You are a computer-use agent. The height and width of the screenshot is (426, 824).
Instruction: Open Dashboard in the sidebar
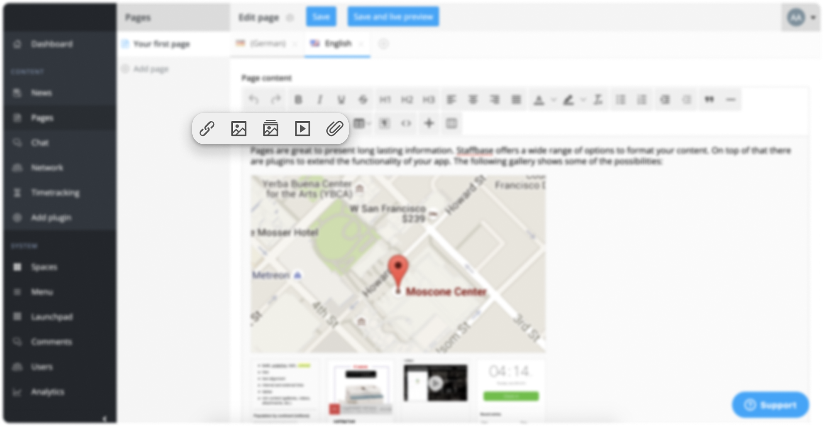pos(60,44)
